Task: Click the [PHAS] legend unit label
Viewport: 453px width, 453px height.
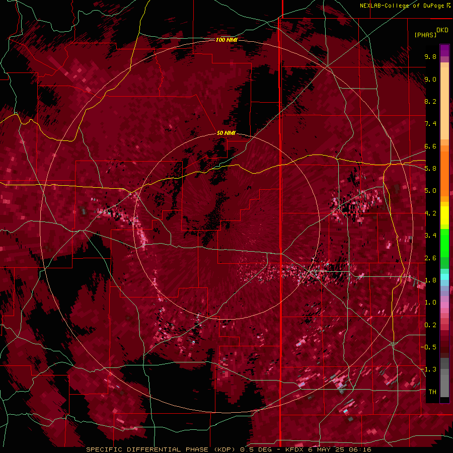Action: [425, 35]
